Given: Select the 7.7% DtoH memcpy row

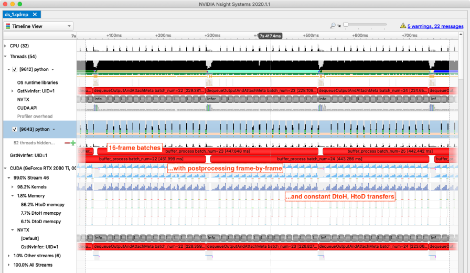Looking at the screenshot, I should 41,213.
